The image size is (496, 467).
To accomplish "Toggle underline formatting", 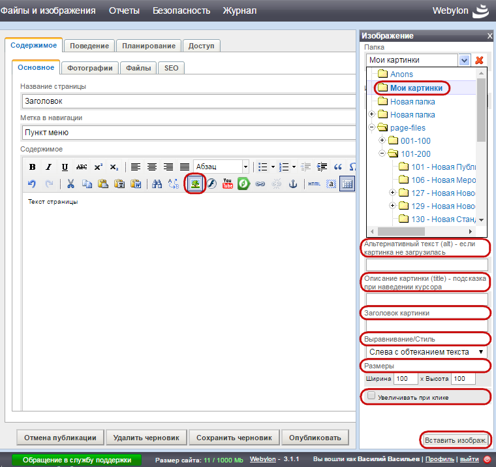I will [65, 167].
